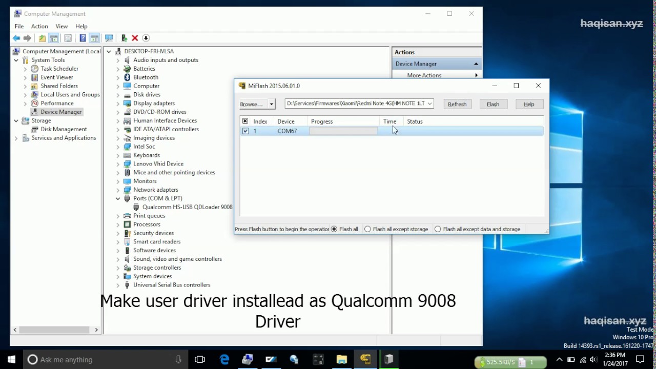Collapse the System Tools tree node
656x369 pixels.
pyautogui.click(x=16, y=60)
